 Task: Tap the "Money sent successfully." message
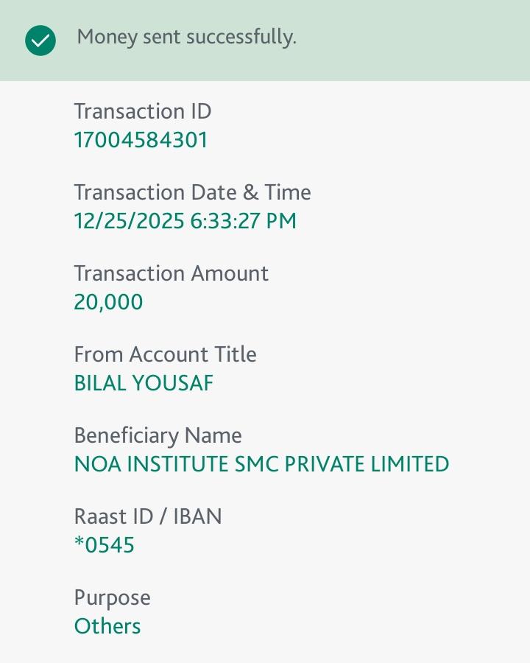pos(186,37)
